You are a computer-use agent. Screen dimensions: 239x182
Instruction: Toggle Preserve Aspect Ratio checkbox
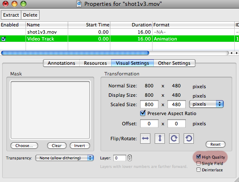[143, 113]
